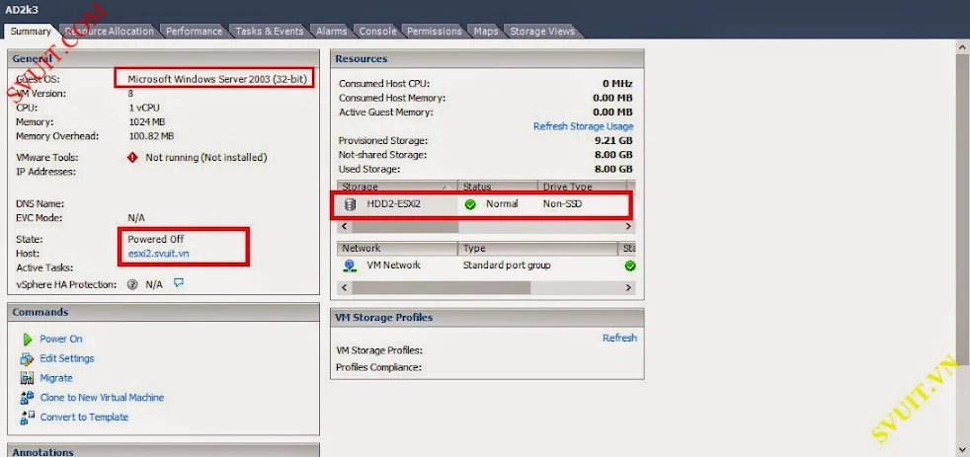The width and height of the screenshot is (970, 457).
Task: Click the Powered Off state value
Action: pos(156,239)
